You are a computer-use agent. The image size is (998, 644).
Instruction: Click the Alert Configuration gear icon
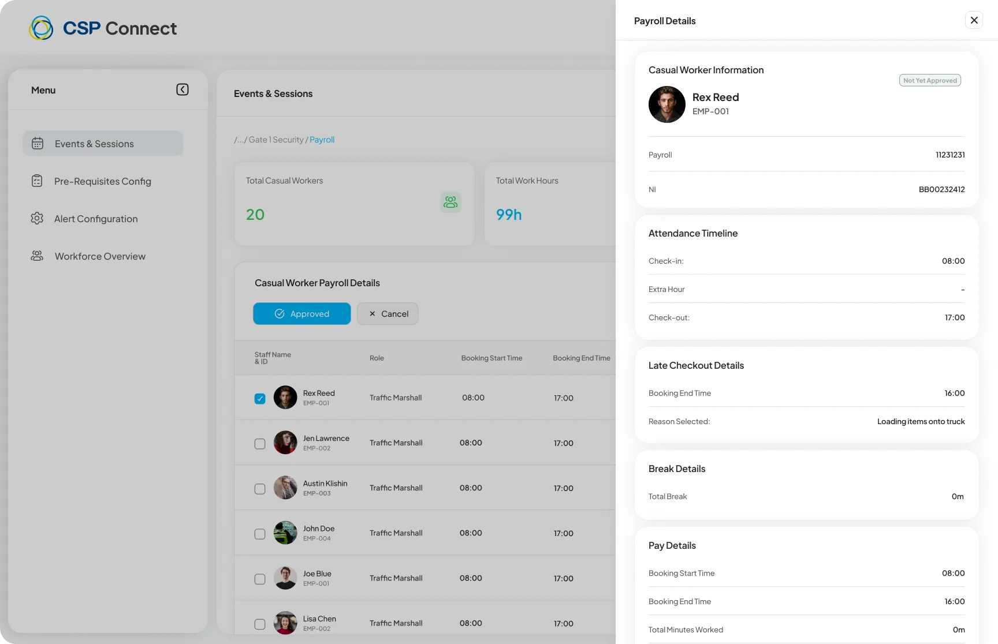pyautogui.click(x=37, y=218)
